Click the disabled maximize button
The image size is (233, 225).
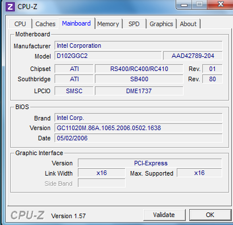point(199,5)
